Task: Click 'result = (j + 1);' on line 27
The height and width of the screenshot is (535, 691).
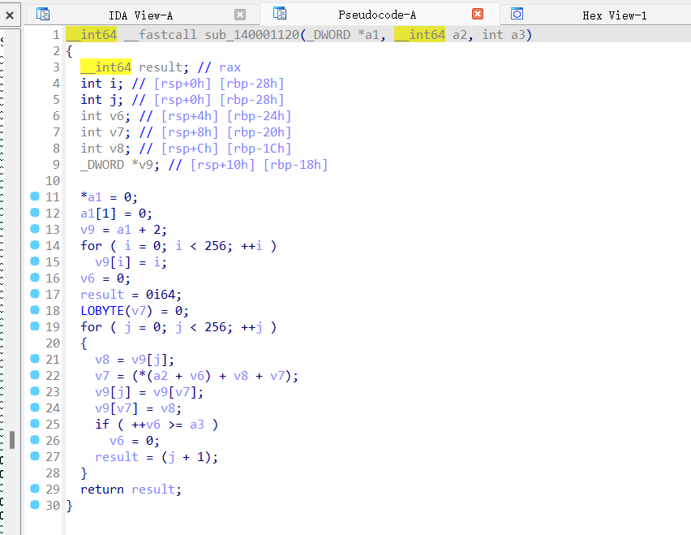Action: 157,457
